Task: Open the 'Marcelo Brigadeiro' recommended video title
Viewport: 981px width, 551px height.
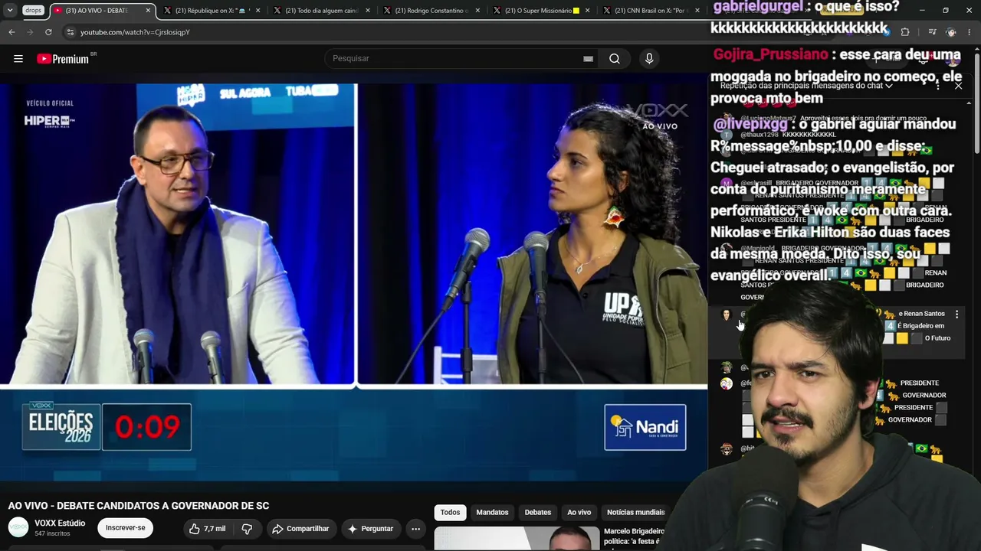Action: [x=634, y=536]
